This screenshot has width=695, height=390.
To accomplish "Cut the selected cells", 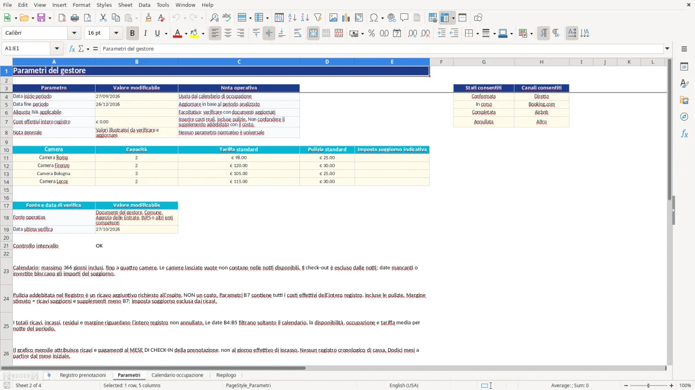I will click(x=103, y=18).
